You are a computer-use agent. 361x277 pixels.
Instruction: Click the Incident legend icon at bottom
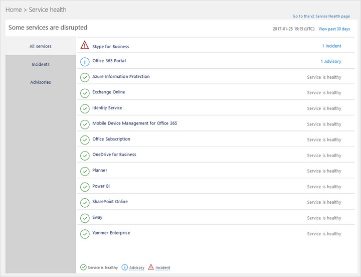(x=151, y=267)
